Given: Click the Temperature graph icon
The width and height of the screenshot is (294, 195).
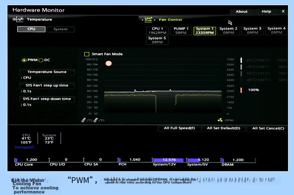Looking at the screenshot, I should (20, 19).
